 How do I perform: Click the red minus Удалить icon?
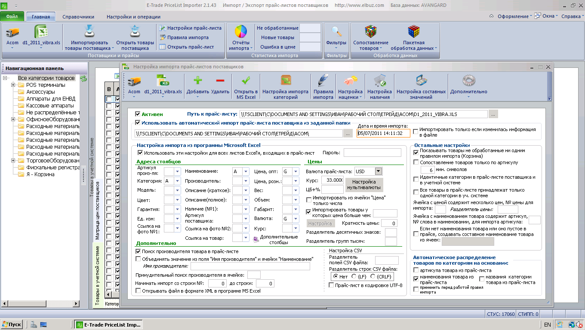pos(220,81)
